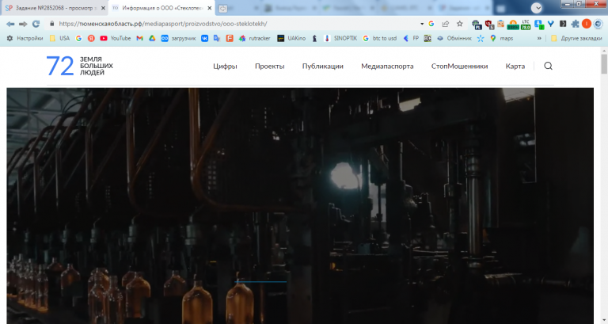Go back with the browser back arrow
The image size is (608, 324).
[x=10, y=24]
